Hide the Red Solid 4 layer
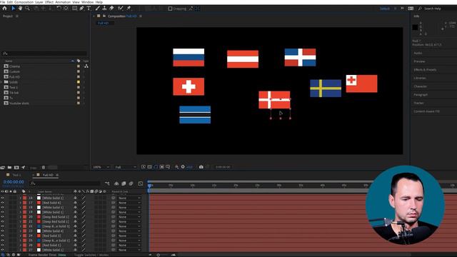This screenshot has width=457, height=257. [x=2, y=203]
